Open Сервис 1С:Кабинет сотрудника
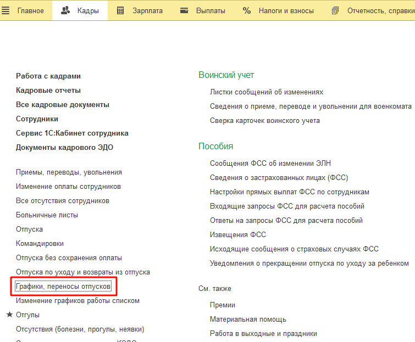This screenshot has height=342, width=415. pyautogui.click(x=72, y=133)
